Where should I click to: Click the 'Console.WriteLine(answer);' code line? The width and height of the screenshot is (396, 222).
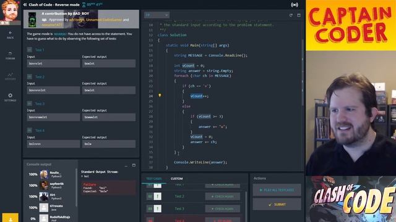click(x=200, y=162)
